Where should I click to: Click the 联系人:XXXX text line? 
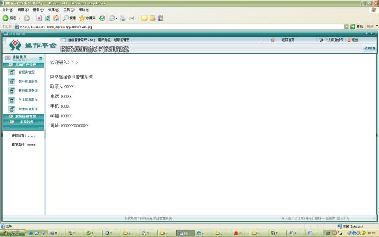pyautogui.click(x=62, y=87)
